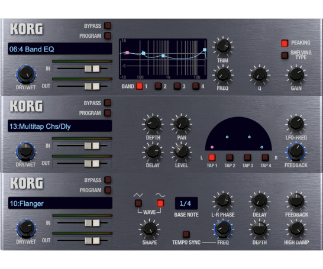Viewport: 323px width, 269px height.
Task: Click the TRIM knob
Action: click(x=223, y=46)
